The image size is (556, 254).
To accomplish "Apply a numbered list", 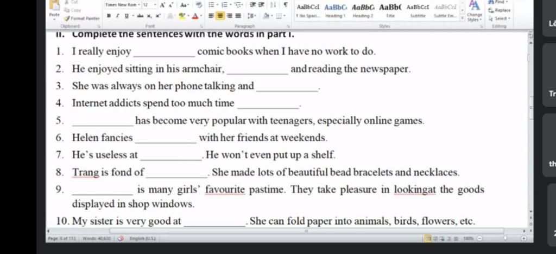I will tap(224, 5).
